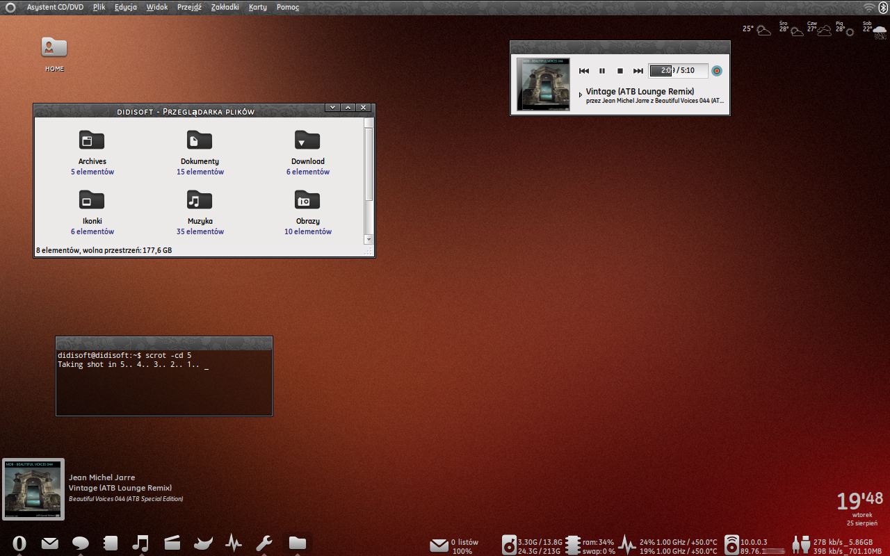Open the Widok menu
Image resolution: width=890 pixels, height=556 pixels.
(x=157, y=7)
